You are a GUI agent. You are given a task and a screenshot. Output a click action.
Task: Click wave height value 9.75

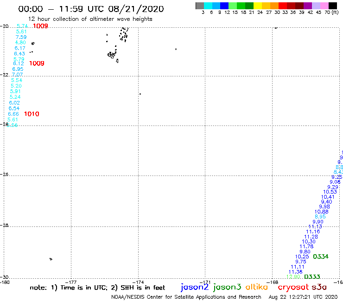click(301, 262)
